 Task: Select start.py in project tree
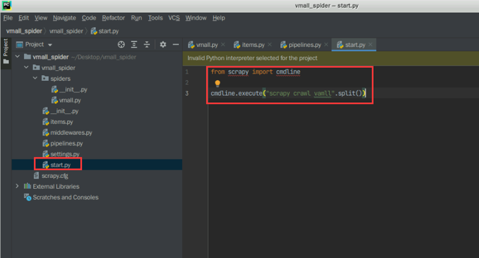(x=60, y=165)
